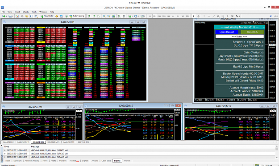Open the search magnifier icon in toolbar
Screen dimensions: 279x166
(271, 16)
